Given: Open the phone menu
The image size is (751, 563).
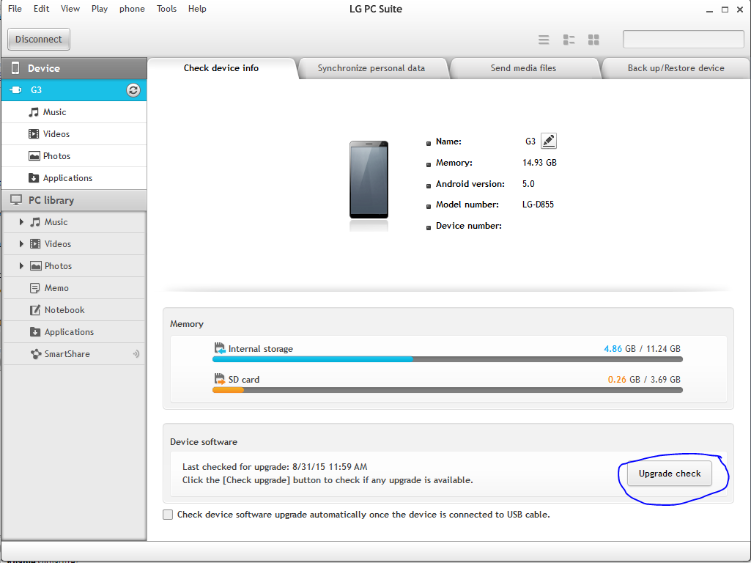Looking at the screenshot, I should coord(132,9).
